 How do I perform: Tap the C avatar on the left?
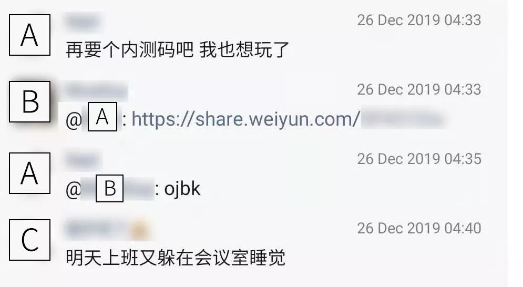(29, 240)
